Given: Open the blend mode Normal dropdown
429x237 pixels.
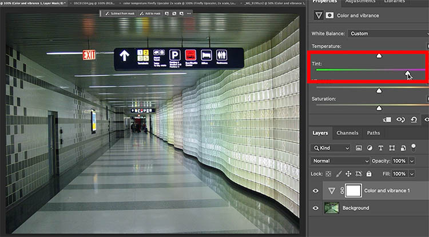Looking at the screenshot, I should [340, 161].
